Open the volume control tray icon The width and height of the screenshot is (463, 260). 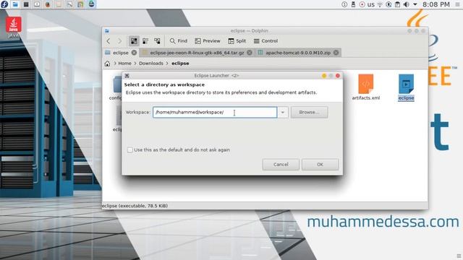tap(407, 4)
